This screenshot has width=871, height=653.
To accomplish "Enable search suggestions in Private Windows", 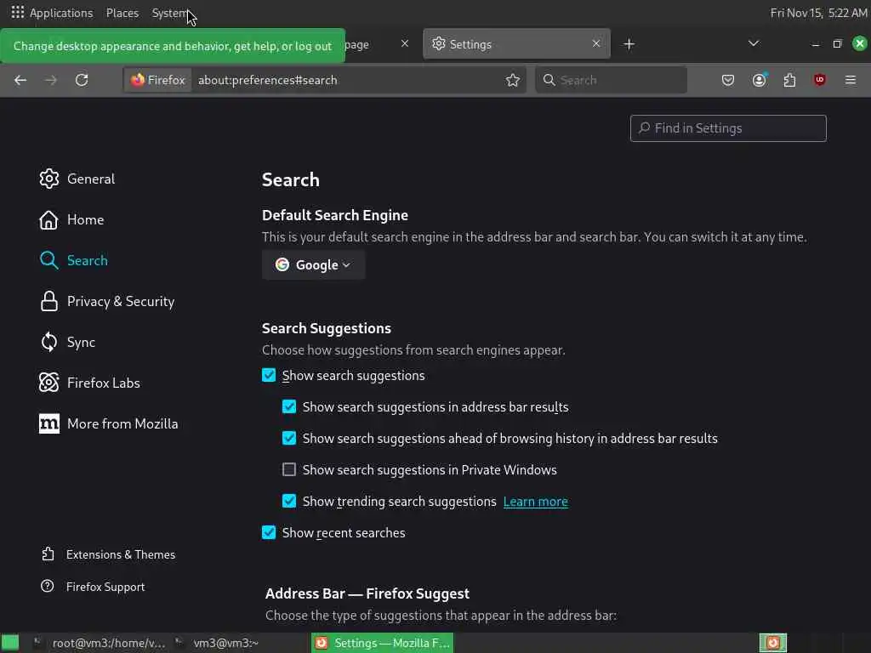I will pos(289,470).
